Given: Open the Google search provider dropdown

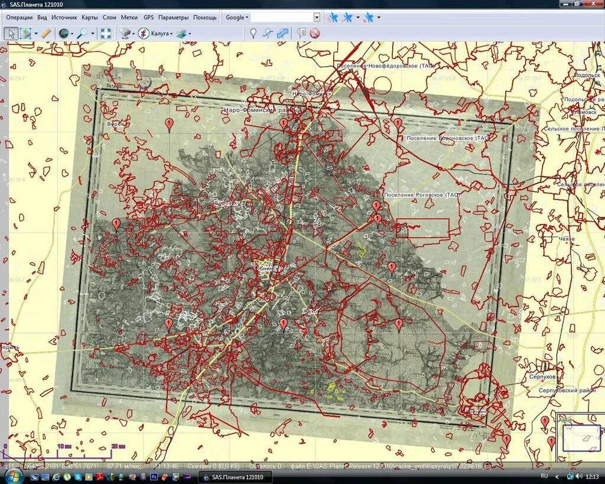Looking at the screenshot, I should coord(237,17).
